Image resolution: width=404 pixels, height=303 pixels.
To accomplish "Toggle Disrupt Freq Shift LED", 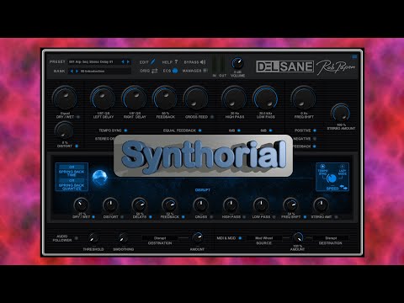I will tap(305, 217).
